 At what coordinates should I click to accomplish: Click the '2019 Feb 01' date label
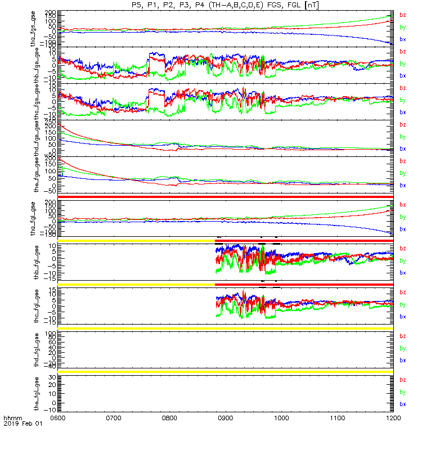pos(23,424)
